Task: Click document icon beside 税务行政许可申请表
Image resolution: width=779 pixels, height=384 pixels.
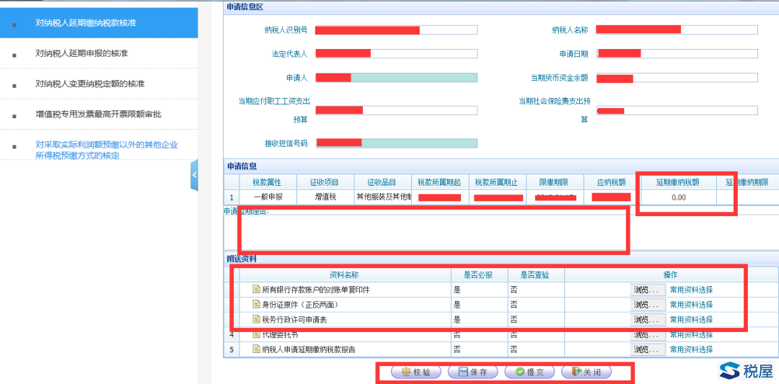Action: (x=256, y=319)
